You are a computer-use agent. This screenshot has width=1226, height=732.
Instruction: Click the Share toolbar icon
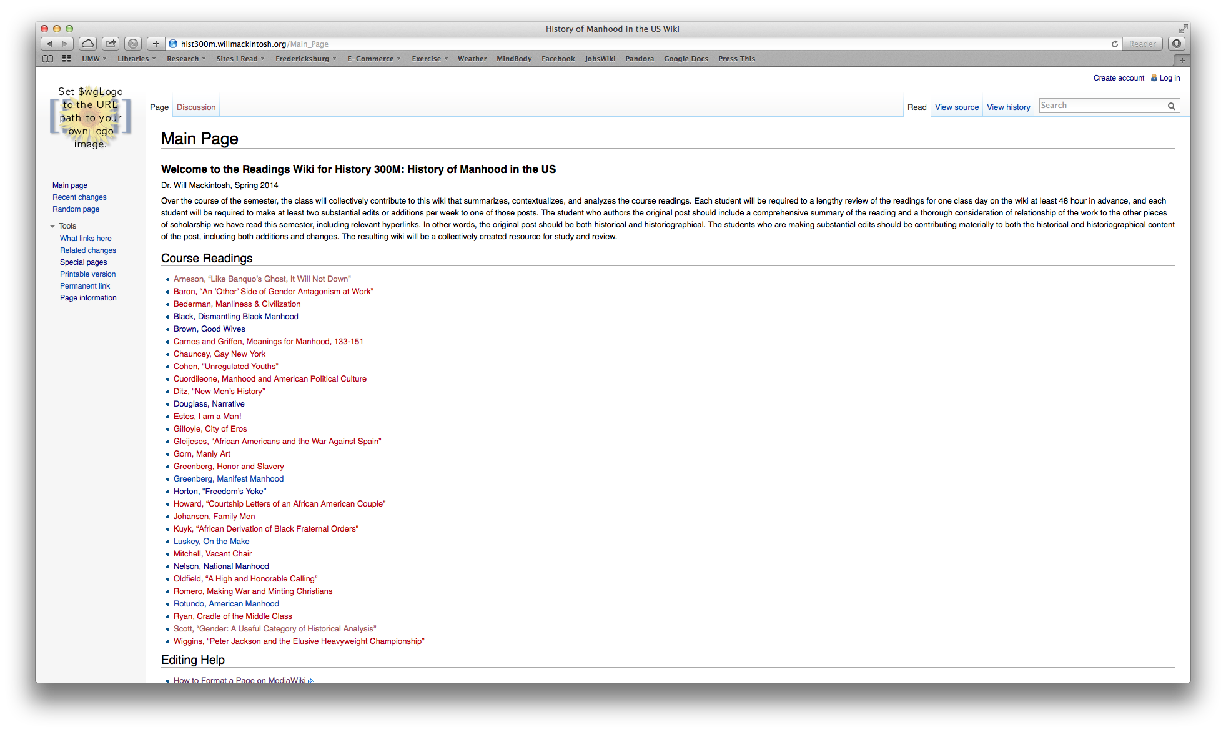pyautogui.click(x=111, y=44)
